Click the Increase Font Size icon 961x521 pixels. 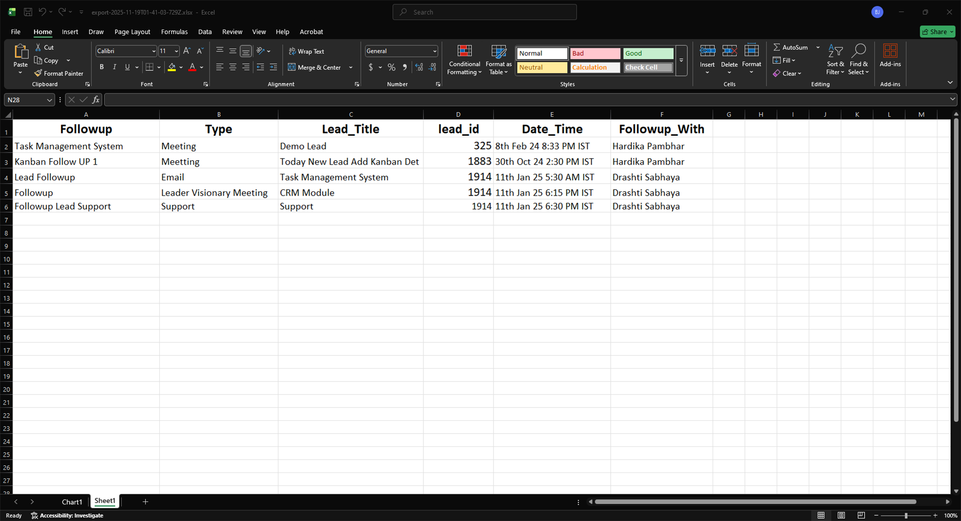click(187, 51)
